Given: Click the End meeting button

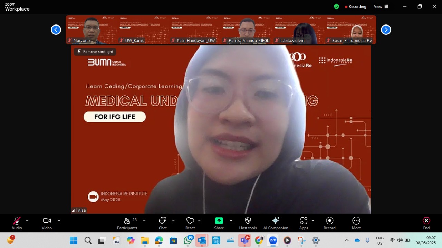Looking at the screenshot, I should (x=426, y=223).
